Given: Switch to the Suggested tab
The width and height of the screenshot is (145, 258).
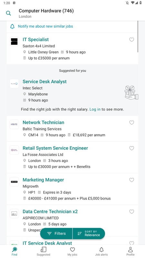Looking at the screenshot, I should point(43,252).
